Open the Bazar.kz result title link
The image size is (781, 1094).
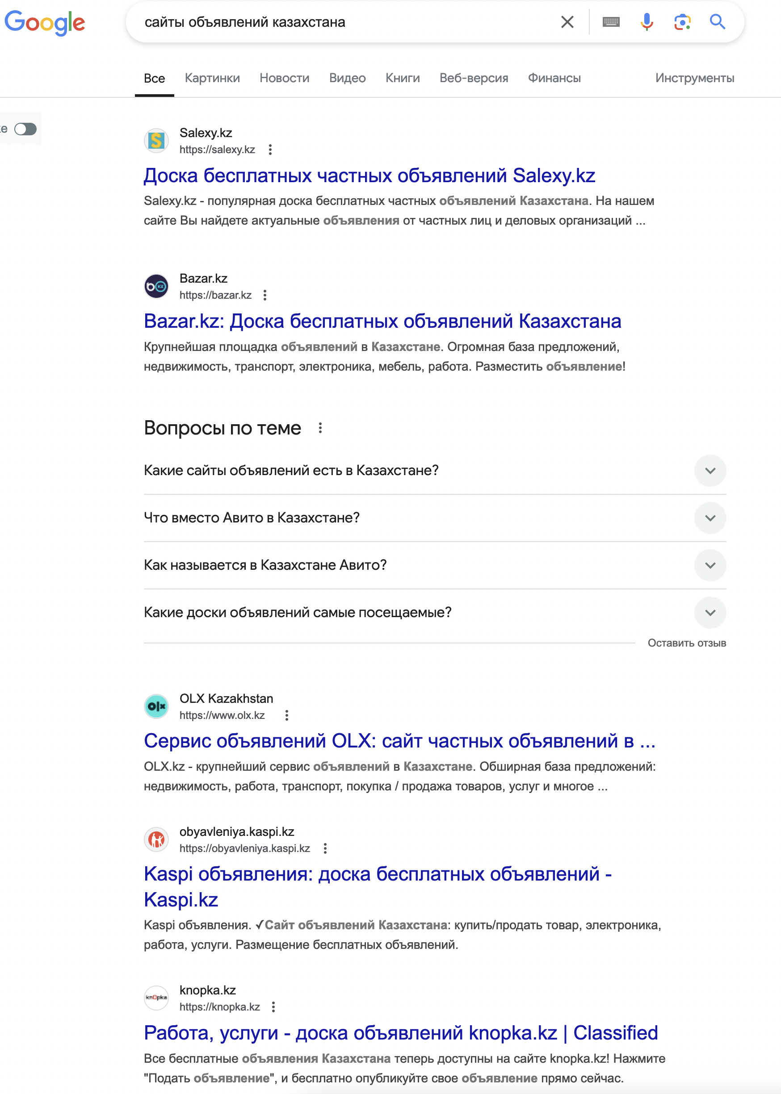[382, 321]
